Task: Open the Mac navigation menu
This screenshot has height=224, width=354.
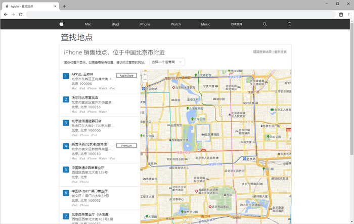Action: [88, 24]
